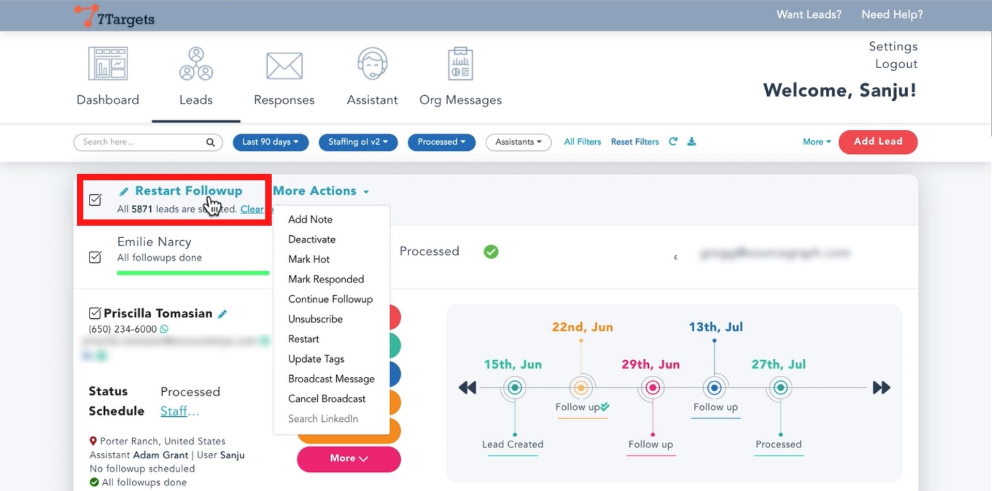Open the Assistant headset icon
This screenshot has width=992, height=491.
coord(372,64)
